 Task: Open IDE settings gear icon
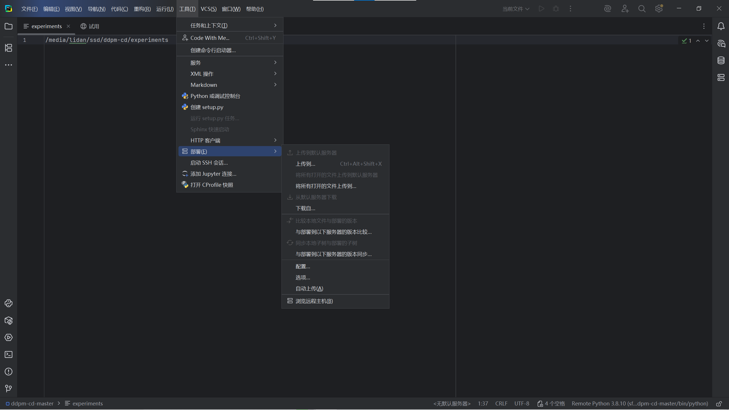659,9
